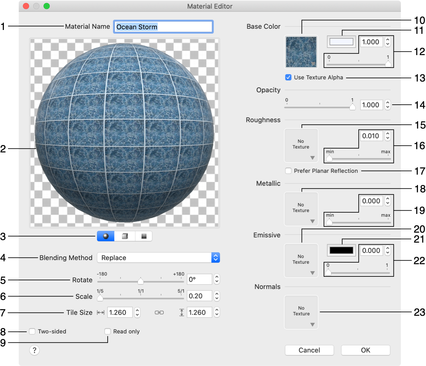Click the Base Color intensity slider handle
Screen dimensions: 426x366
point(388,63)
